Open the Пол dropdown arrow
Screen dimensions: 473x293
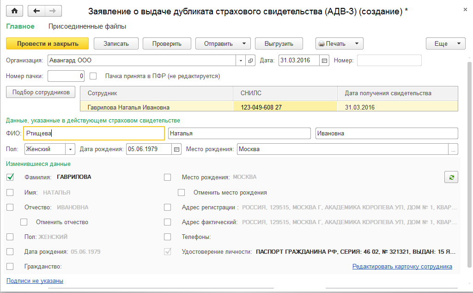[70, 149]
